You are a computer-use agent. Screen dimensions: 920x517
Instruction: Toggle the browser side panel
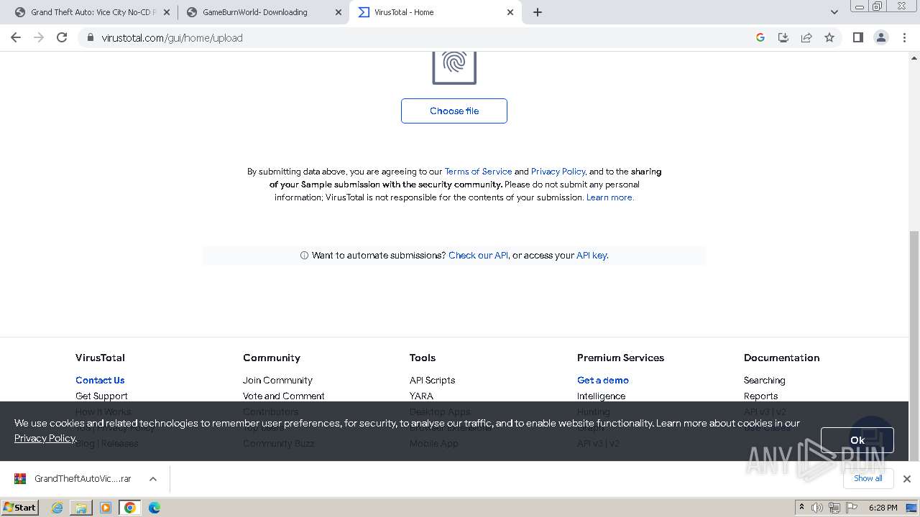tap(857, 37)
